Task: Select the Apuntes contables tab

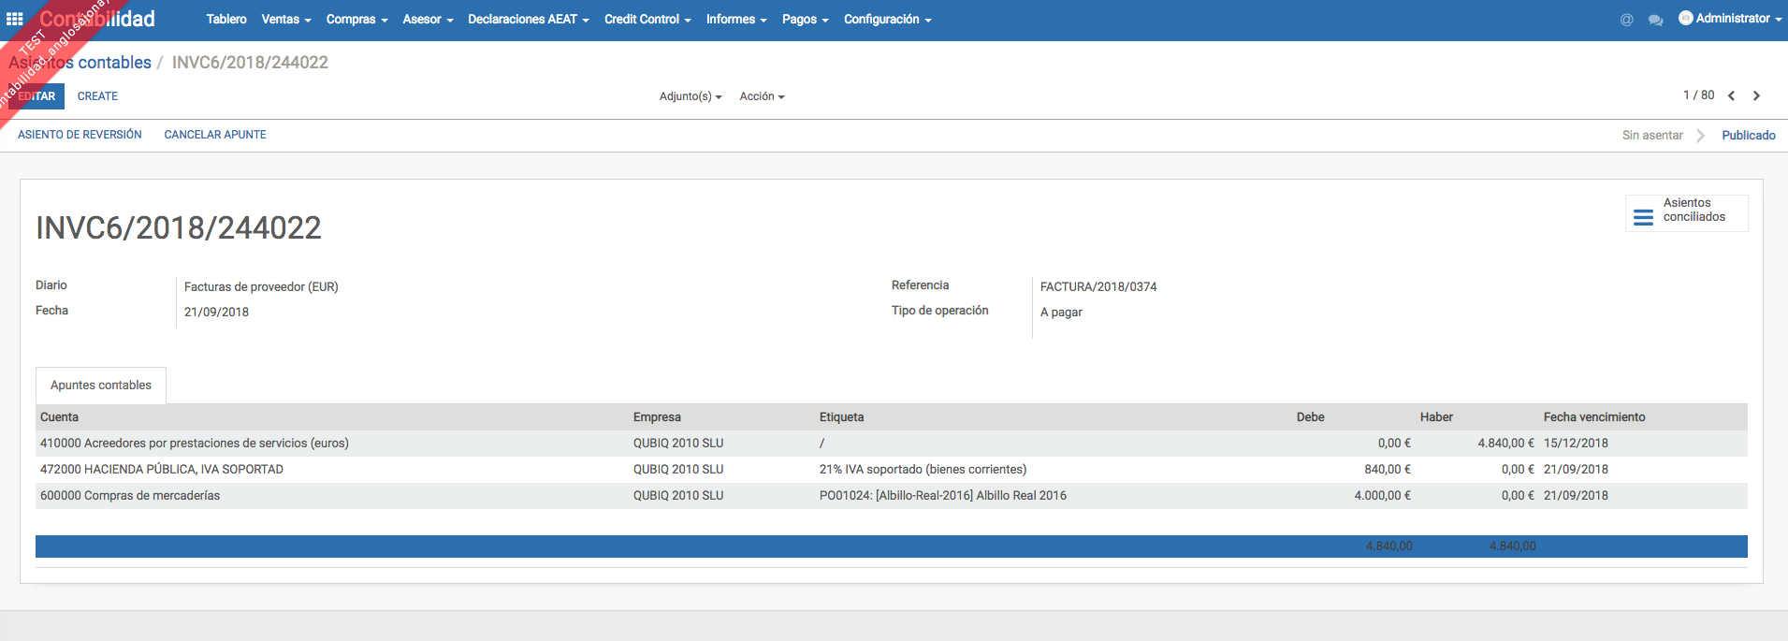Action: click(x=101, y=386)
